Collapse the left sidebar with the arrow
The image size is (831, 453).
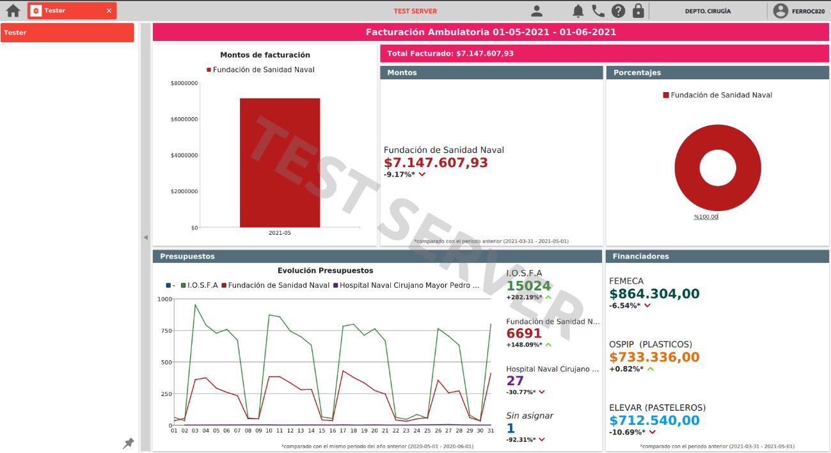tap(145, 237)
